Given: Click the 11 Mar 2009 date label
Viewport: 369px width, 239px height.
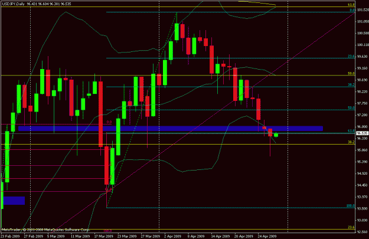Looking at the screenshot, I should click(x=80, y=236).
